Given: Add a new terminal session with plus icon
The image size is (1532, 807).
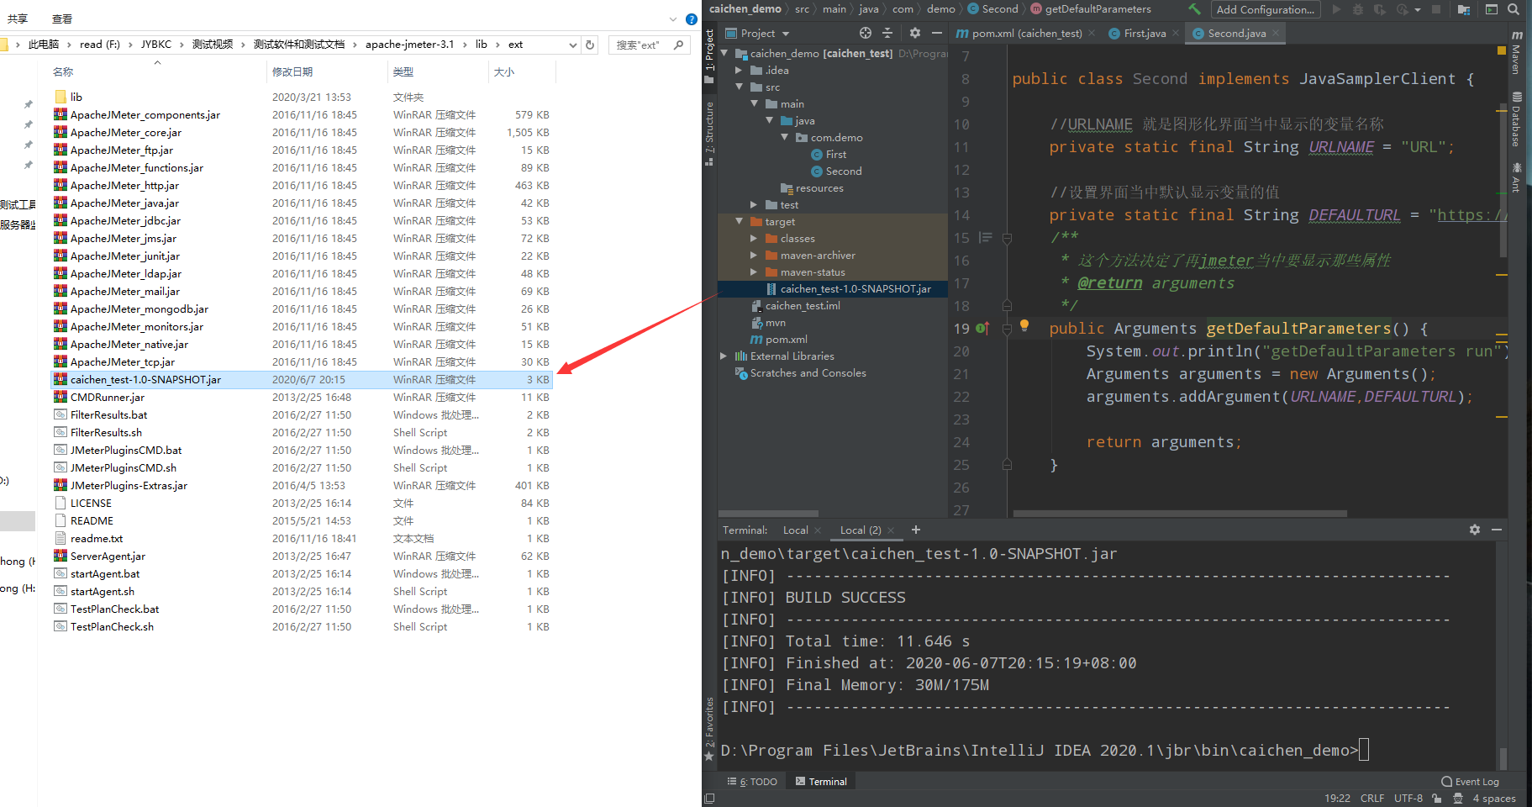Looking at the screenshot, I should [916, 530].
